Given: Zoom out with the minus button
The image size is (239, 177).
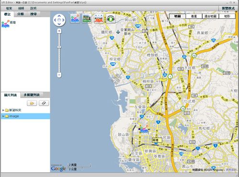Looking at the screenshot, I should [x=59, y=75].
